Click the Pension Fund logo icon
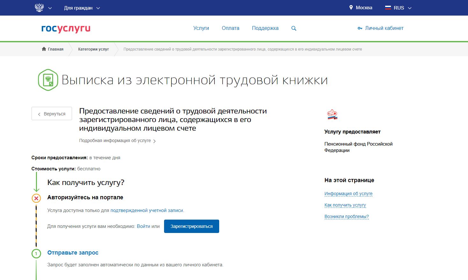 [x=332, y=114]
